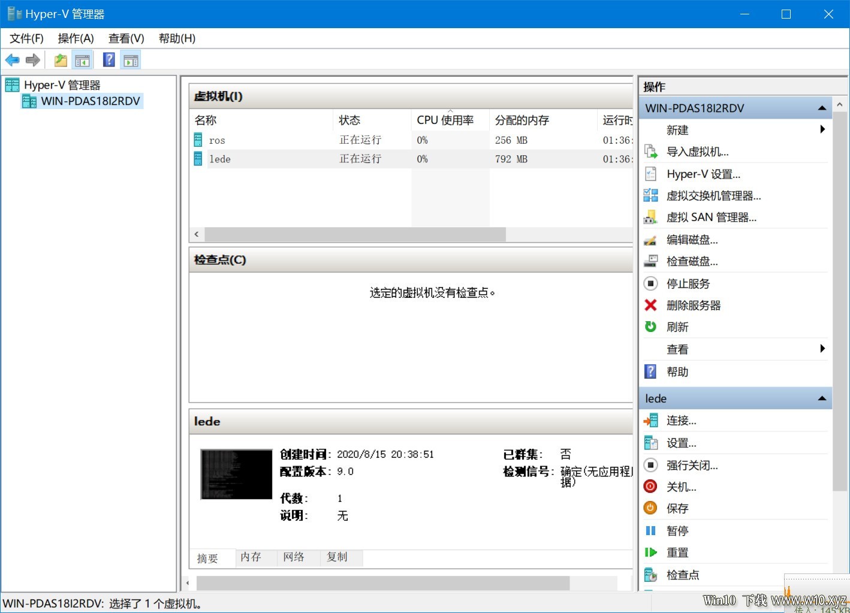Viewport: 850px width, 613px height.
Task: Click the Edit Disk icon (编辑磁盘)
Action: (650, 240)
